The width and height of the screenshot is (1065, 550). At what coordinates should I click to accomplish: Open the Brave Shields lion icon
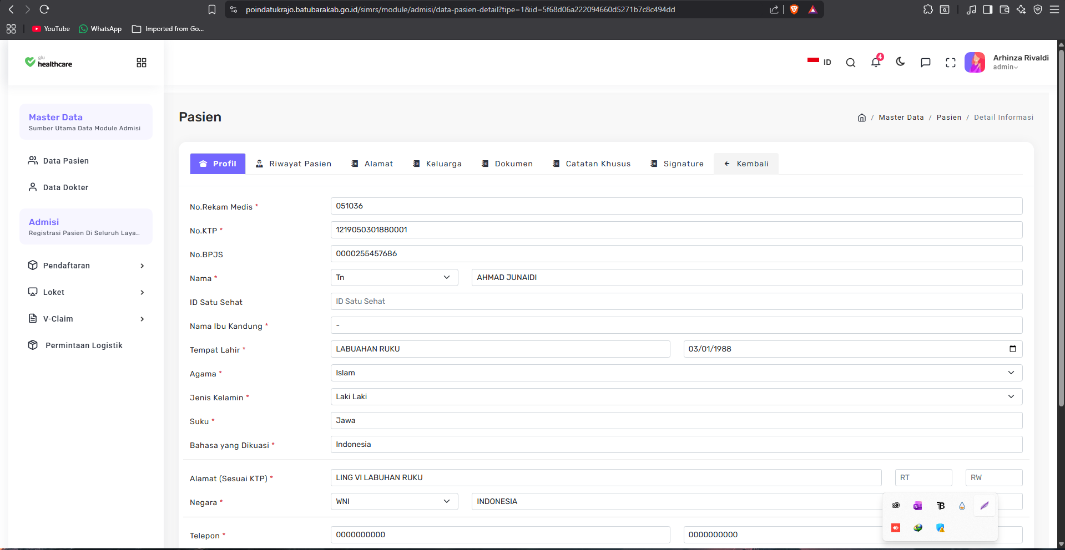(794, 9)
